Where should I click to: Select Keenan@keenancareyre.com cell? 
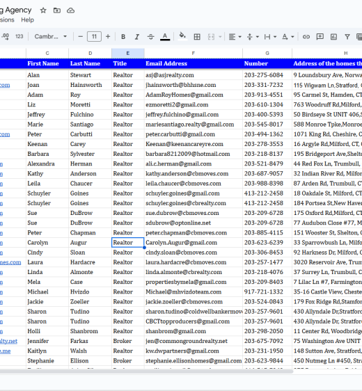(194, 144)
